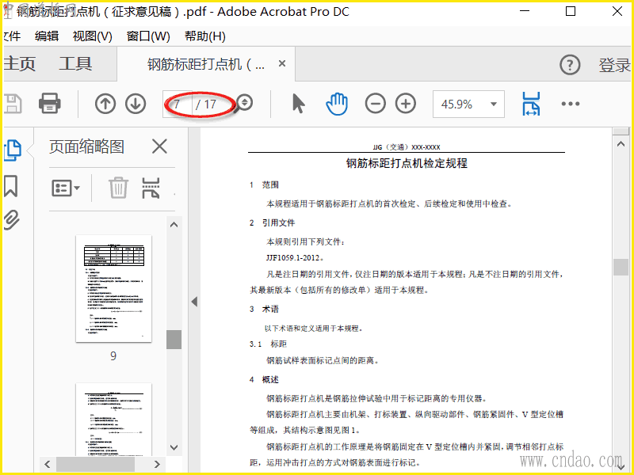Activate the Hand pan tool
Screen dimensions: 634x475
coord(337,104)
